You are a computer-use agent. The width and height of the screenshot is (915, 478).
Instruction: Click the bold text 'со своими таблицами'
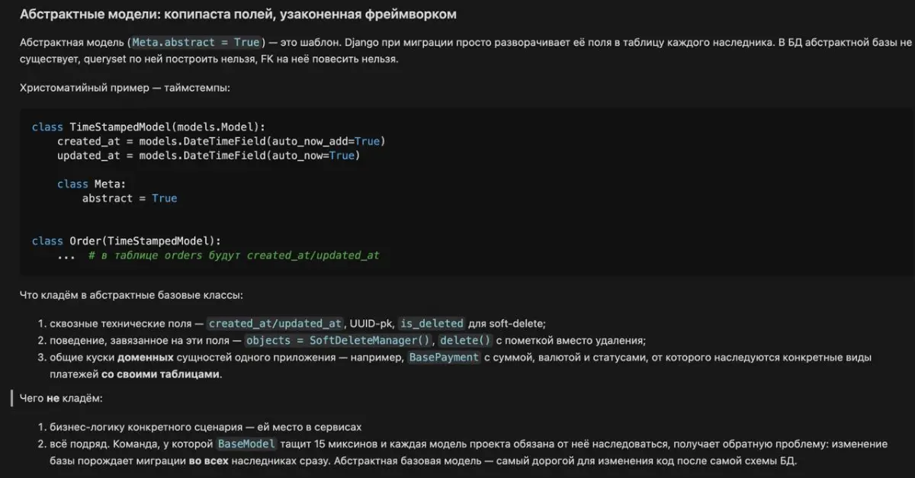coord(159,374)
